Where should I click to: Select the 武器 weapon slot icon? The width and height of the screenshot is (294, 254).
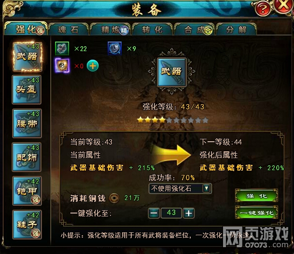tap(28, 57)
